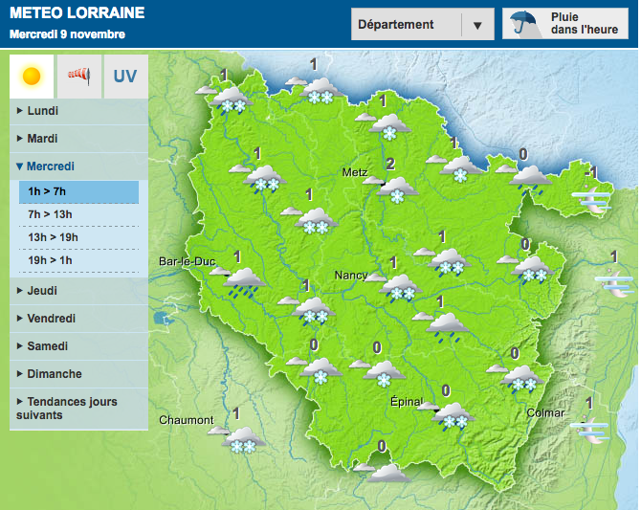Click the rain cloud icon near Bar-le-Duc
Screen dimensions: 641x510
(245, 282)
